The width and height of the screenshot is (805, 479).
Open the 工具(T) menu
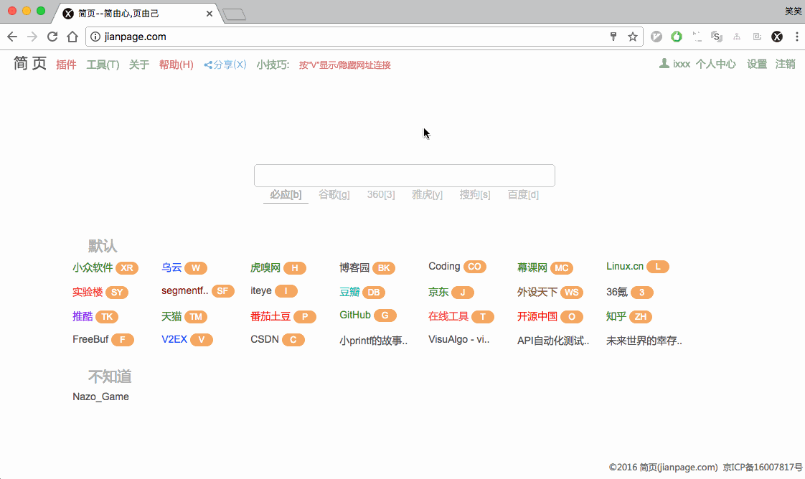[x=103, y=65]
